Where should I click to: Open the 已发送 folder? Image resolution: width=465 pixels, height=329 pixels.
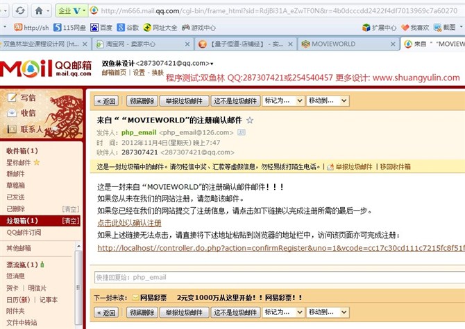[15, 197]
